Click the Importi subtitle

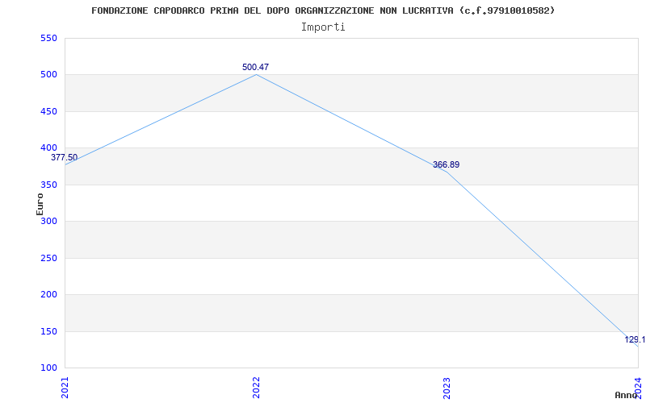(323, 27)
